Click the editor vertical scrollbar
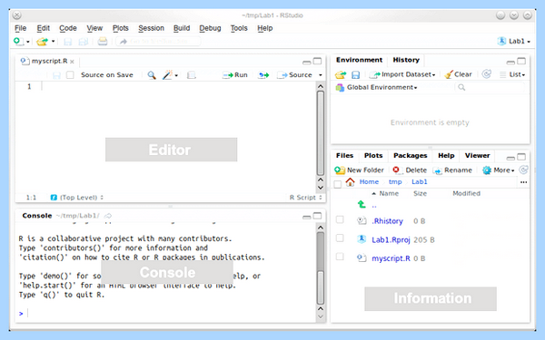The height and width of the screenshot is (340, 545). click(x=321, y=133)
